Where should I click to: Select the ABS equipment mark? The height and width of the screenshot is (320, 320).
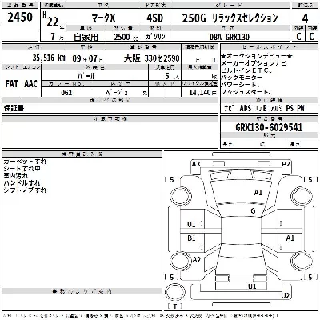click(x=246, y=108)
